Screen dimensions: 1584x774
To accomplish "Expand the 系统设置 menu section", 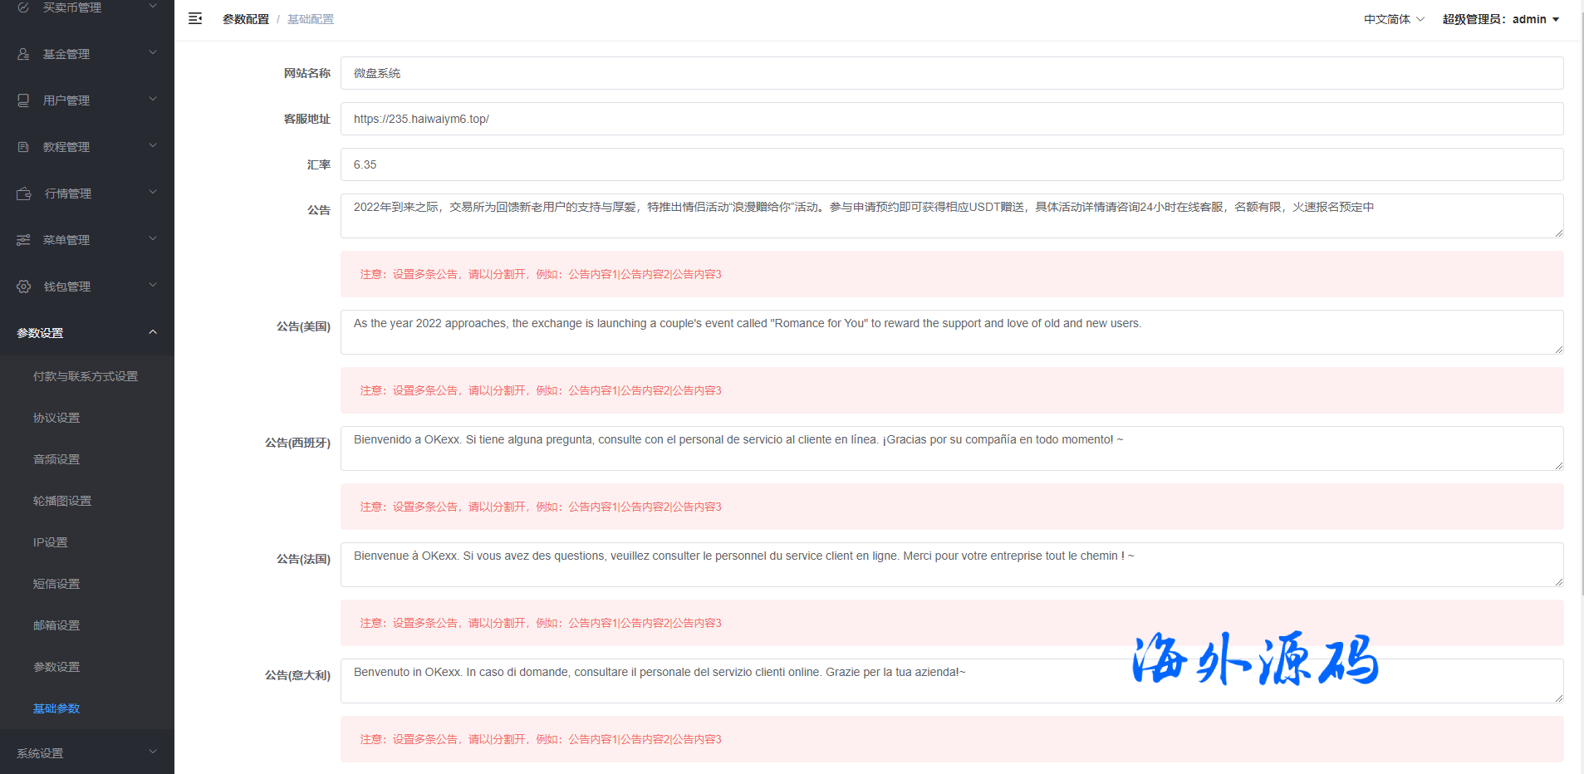I will 86,753.
